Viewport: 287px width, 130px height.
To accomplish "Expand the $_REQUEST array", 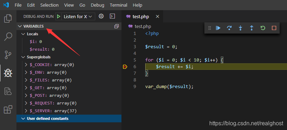I will 26,103.
